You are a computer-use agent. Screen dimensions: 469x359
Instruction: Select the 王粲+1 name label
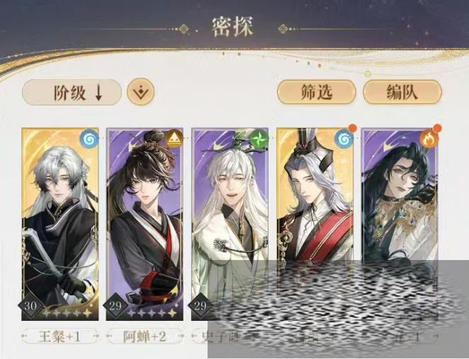tap(60, 337)
